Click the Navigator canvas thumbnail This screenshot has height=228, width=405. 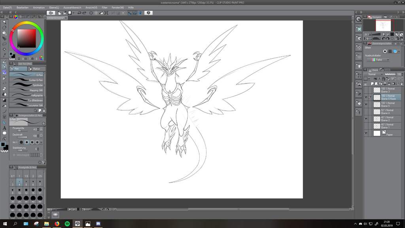pos(383,25)
